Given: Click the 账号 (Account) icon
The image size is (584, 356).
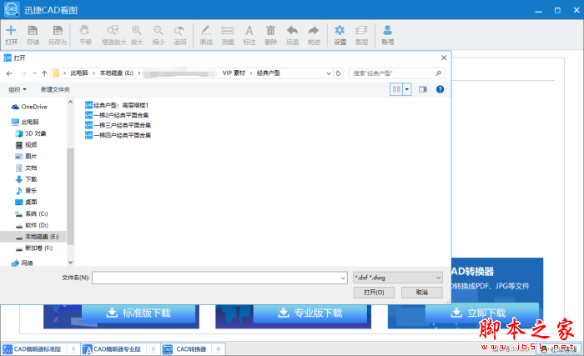Looking at the screenshot, I should [387, 34].
